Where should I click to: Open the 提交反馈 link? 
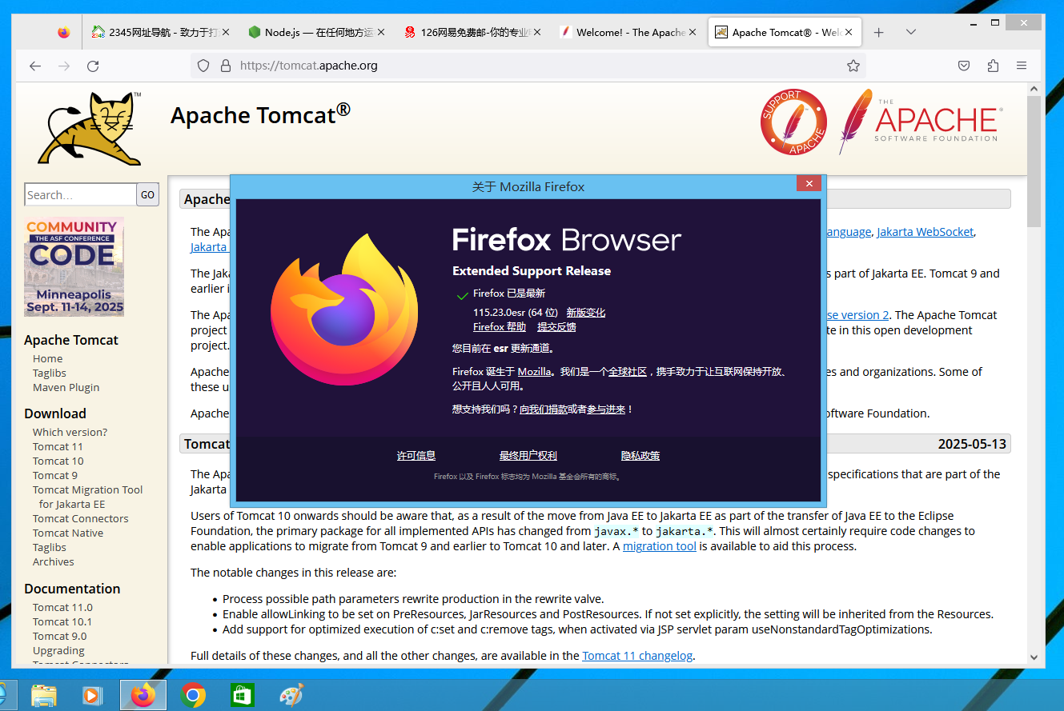[x=556, y=327]
